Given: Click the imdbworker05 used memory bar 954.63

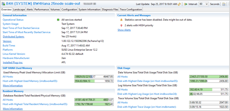Looking at the screenshot, I should (x=94, y=81).
